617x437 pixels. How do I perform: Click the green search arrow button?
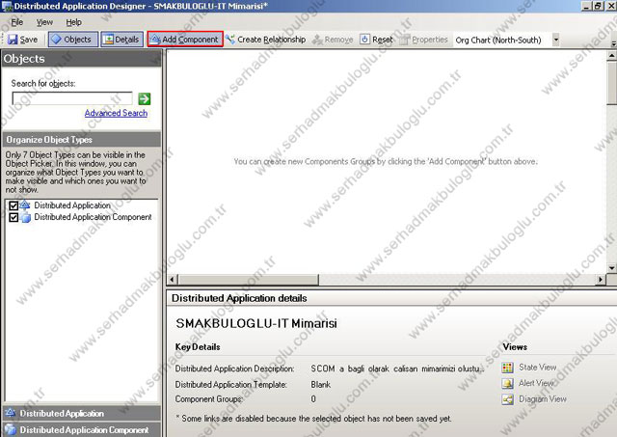click(144, 98)
